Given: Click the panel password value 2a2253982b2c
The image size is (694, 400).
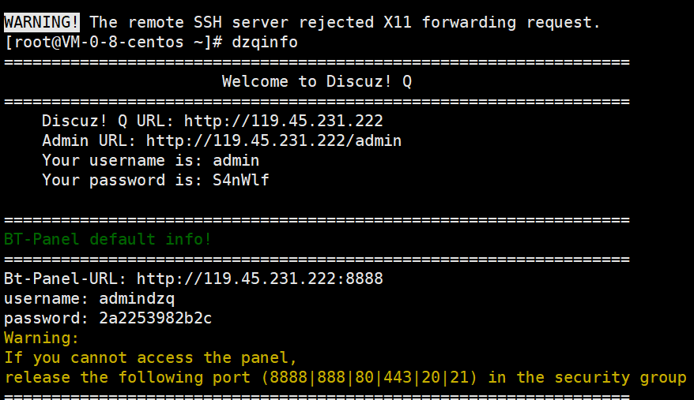Looking at the screenshot, I should pos(155,318).
